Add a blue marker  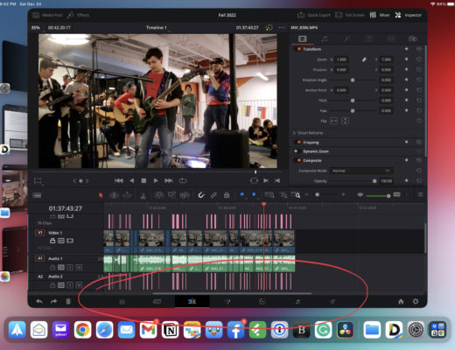254,194
